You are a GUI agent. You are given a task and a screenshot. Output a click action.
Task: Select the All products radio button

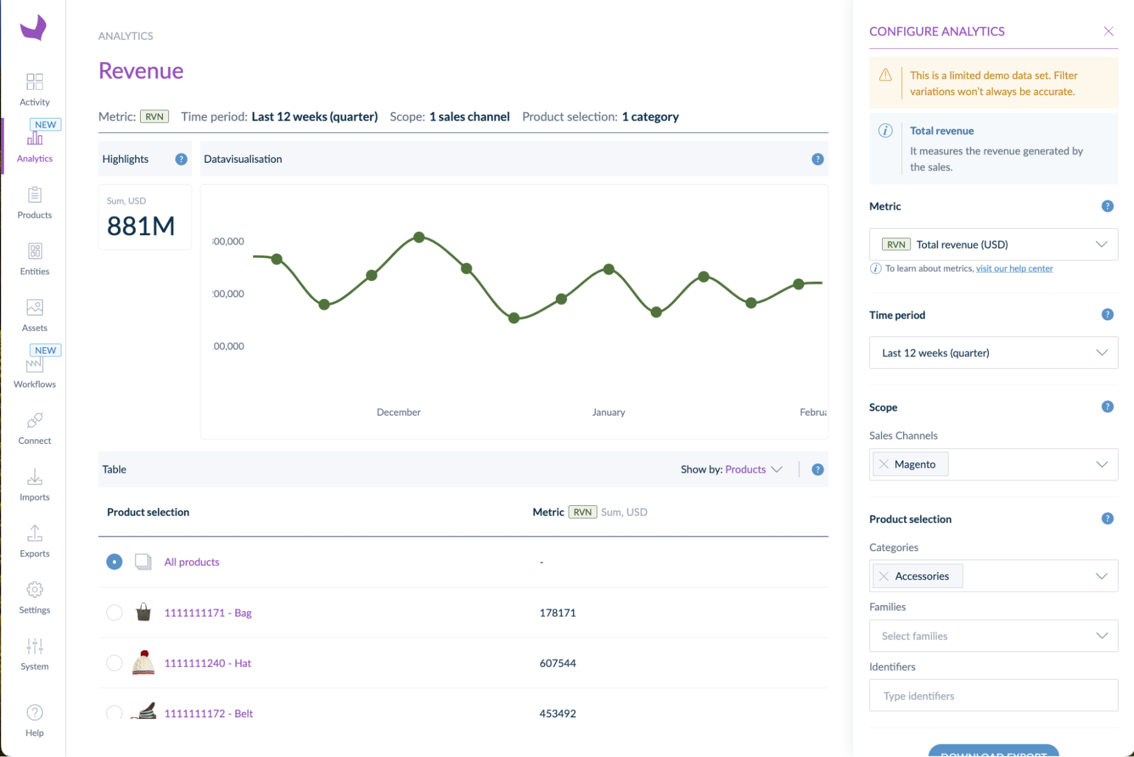pyautogui.click(x=114, y=562)
